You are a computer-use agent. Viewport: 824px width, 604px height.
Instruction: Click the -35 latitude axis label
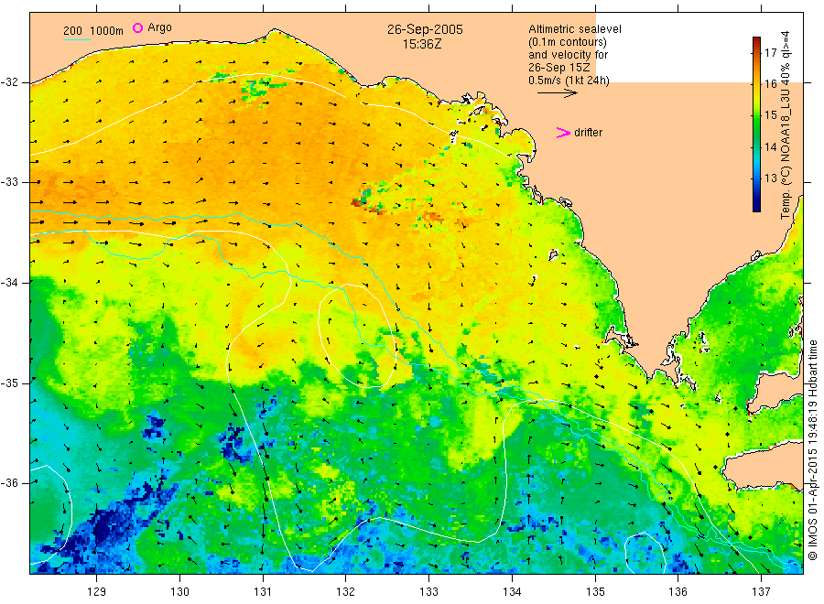pyautogui.click(x=9, y=383)
